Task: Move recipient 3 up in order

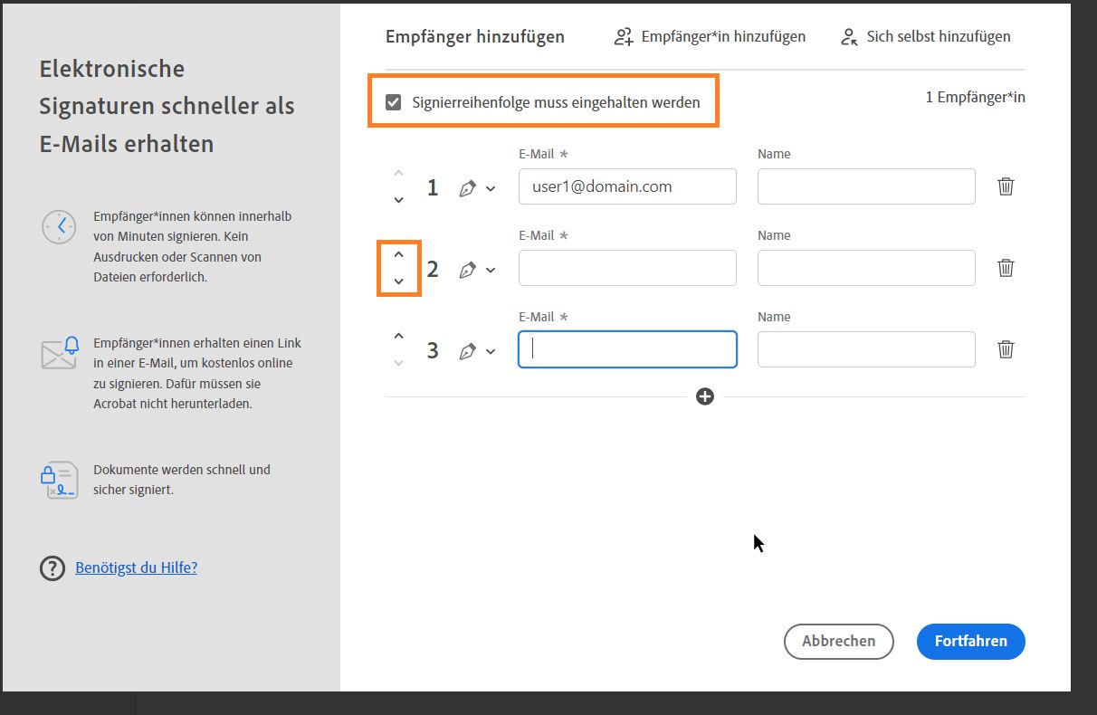Action: coord(398,337)
